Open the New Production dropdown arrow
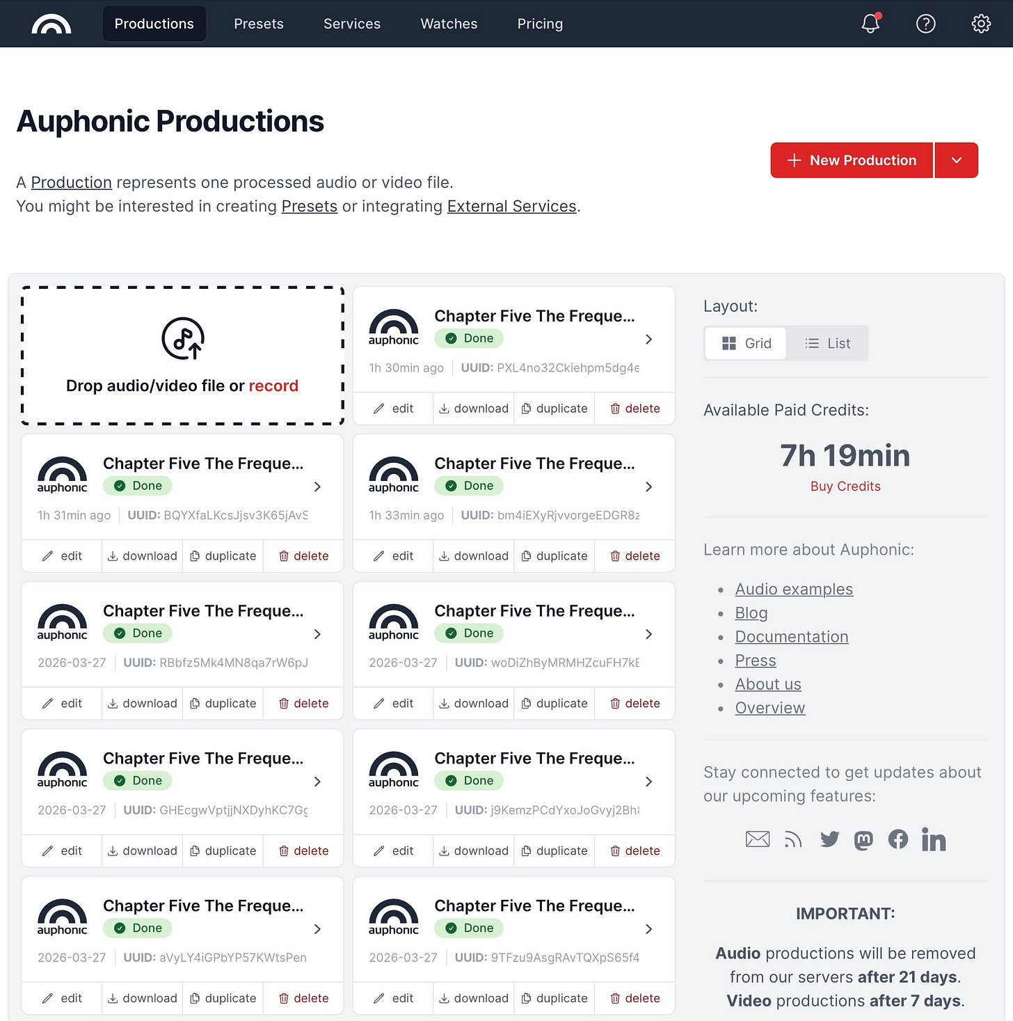This screenshot has height=1021, width=1013. point(957,160)
